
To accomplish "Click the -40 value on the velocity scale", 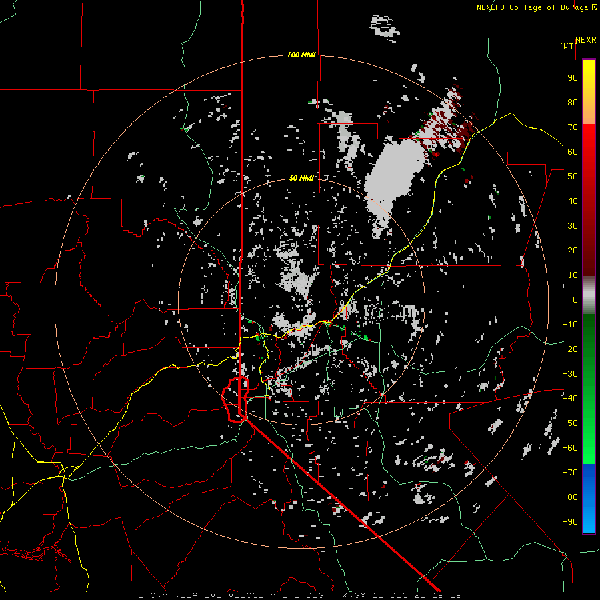I will pyautogui.click(x=570, y=399).
